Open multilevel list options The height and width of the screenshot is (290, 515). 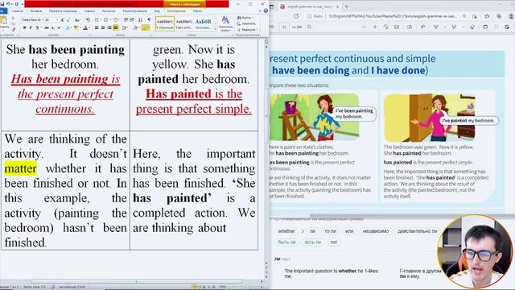(116, 19)
